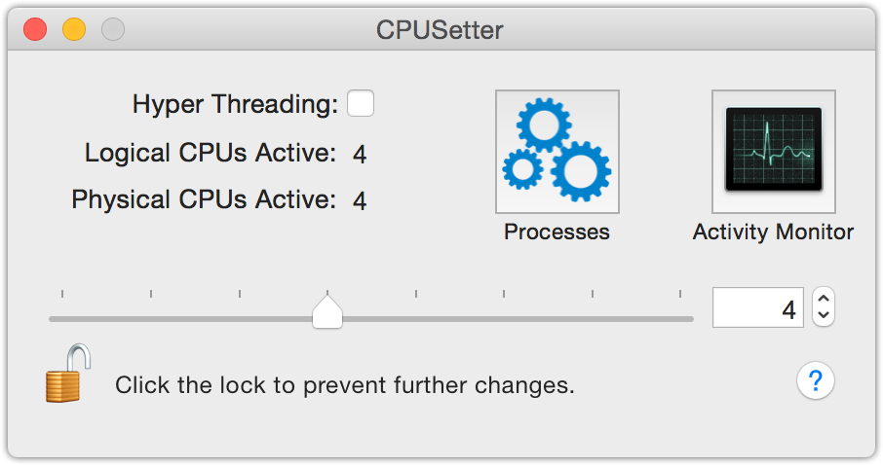Click the CPU slider thumb
883x465 pixels.
tap(327, 313)
